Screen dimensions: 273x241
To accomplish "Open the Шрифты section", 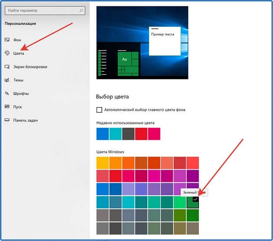I will click(x=21, y=94).
